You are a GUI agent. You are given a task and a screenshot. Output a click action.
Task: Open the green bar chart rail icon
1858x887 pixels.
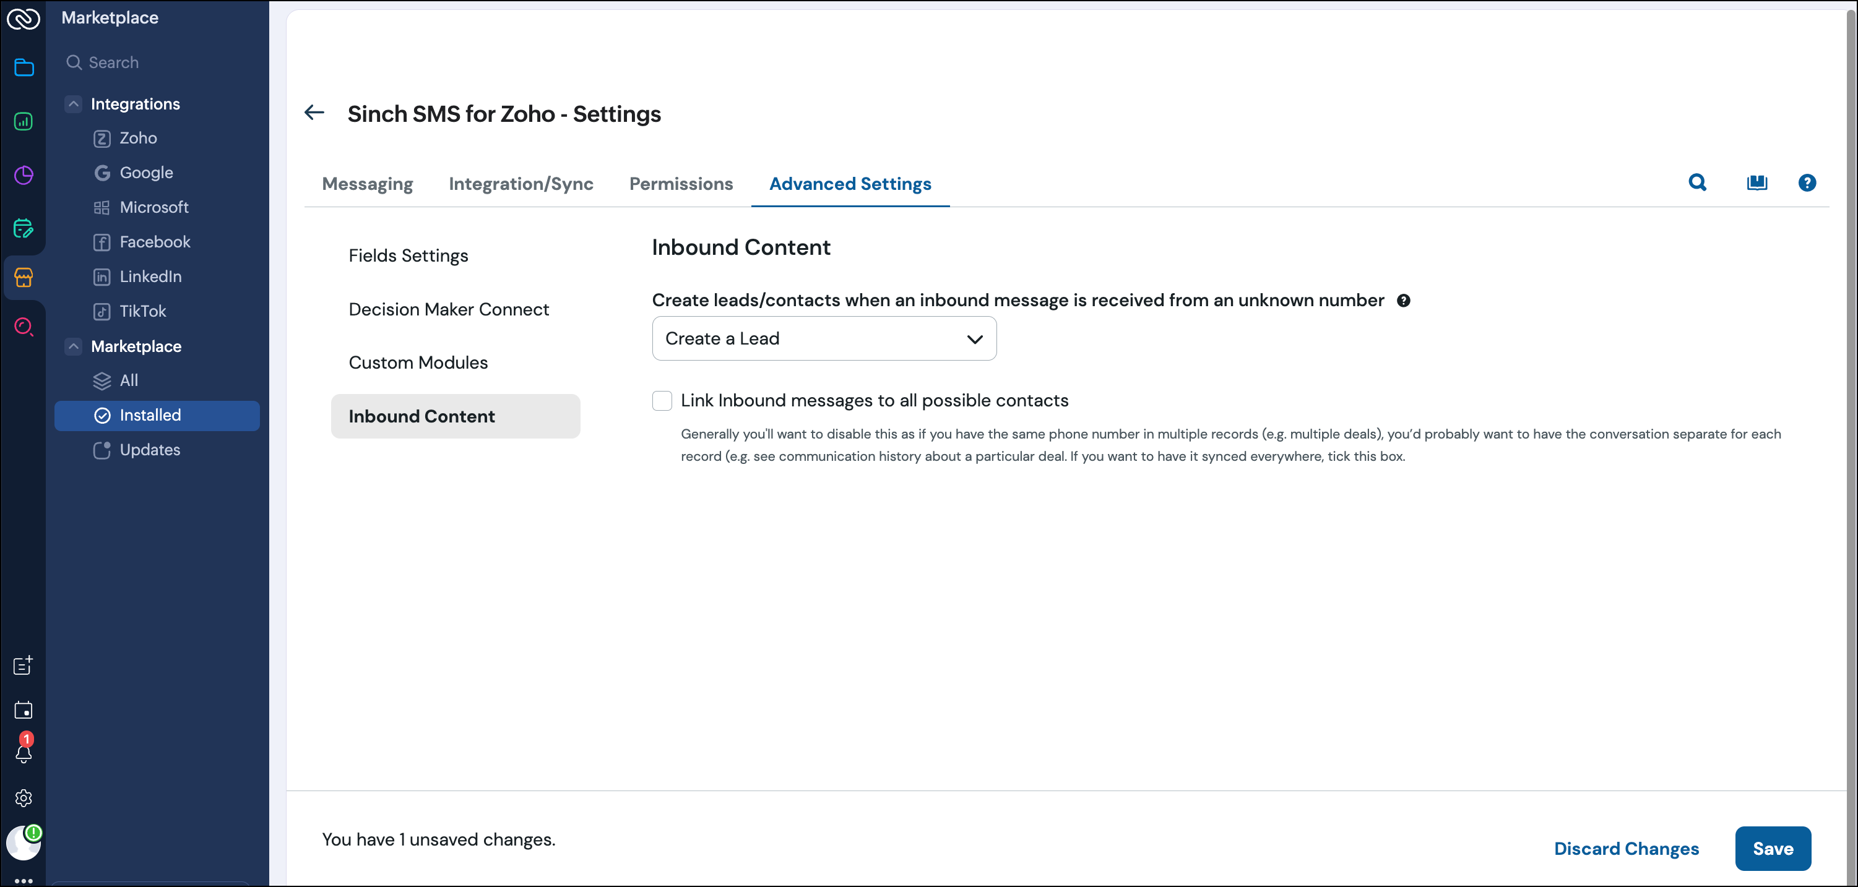pyautogui.click(x=24, y=121)
